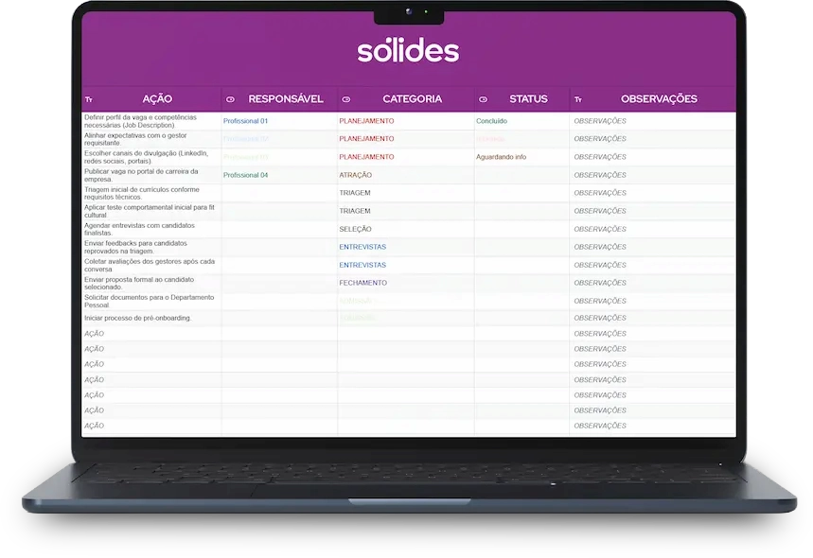
Task: Select 'Coletar avaliações dos gestores' action cell
Action: [151, 265]
